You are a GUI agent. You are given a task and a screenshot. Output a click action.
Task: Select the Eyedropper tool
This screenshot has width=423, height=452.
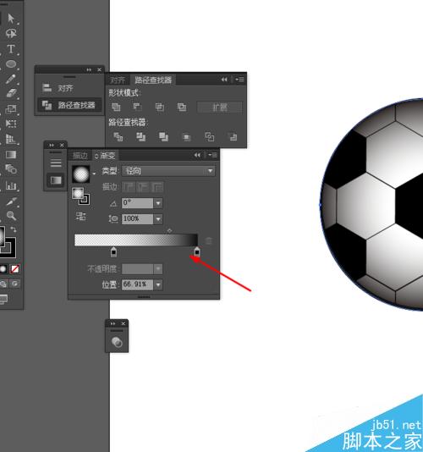(11, 201)
